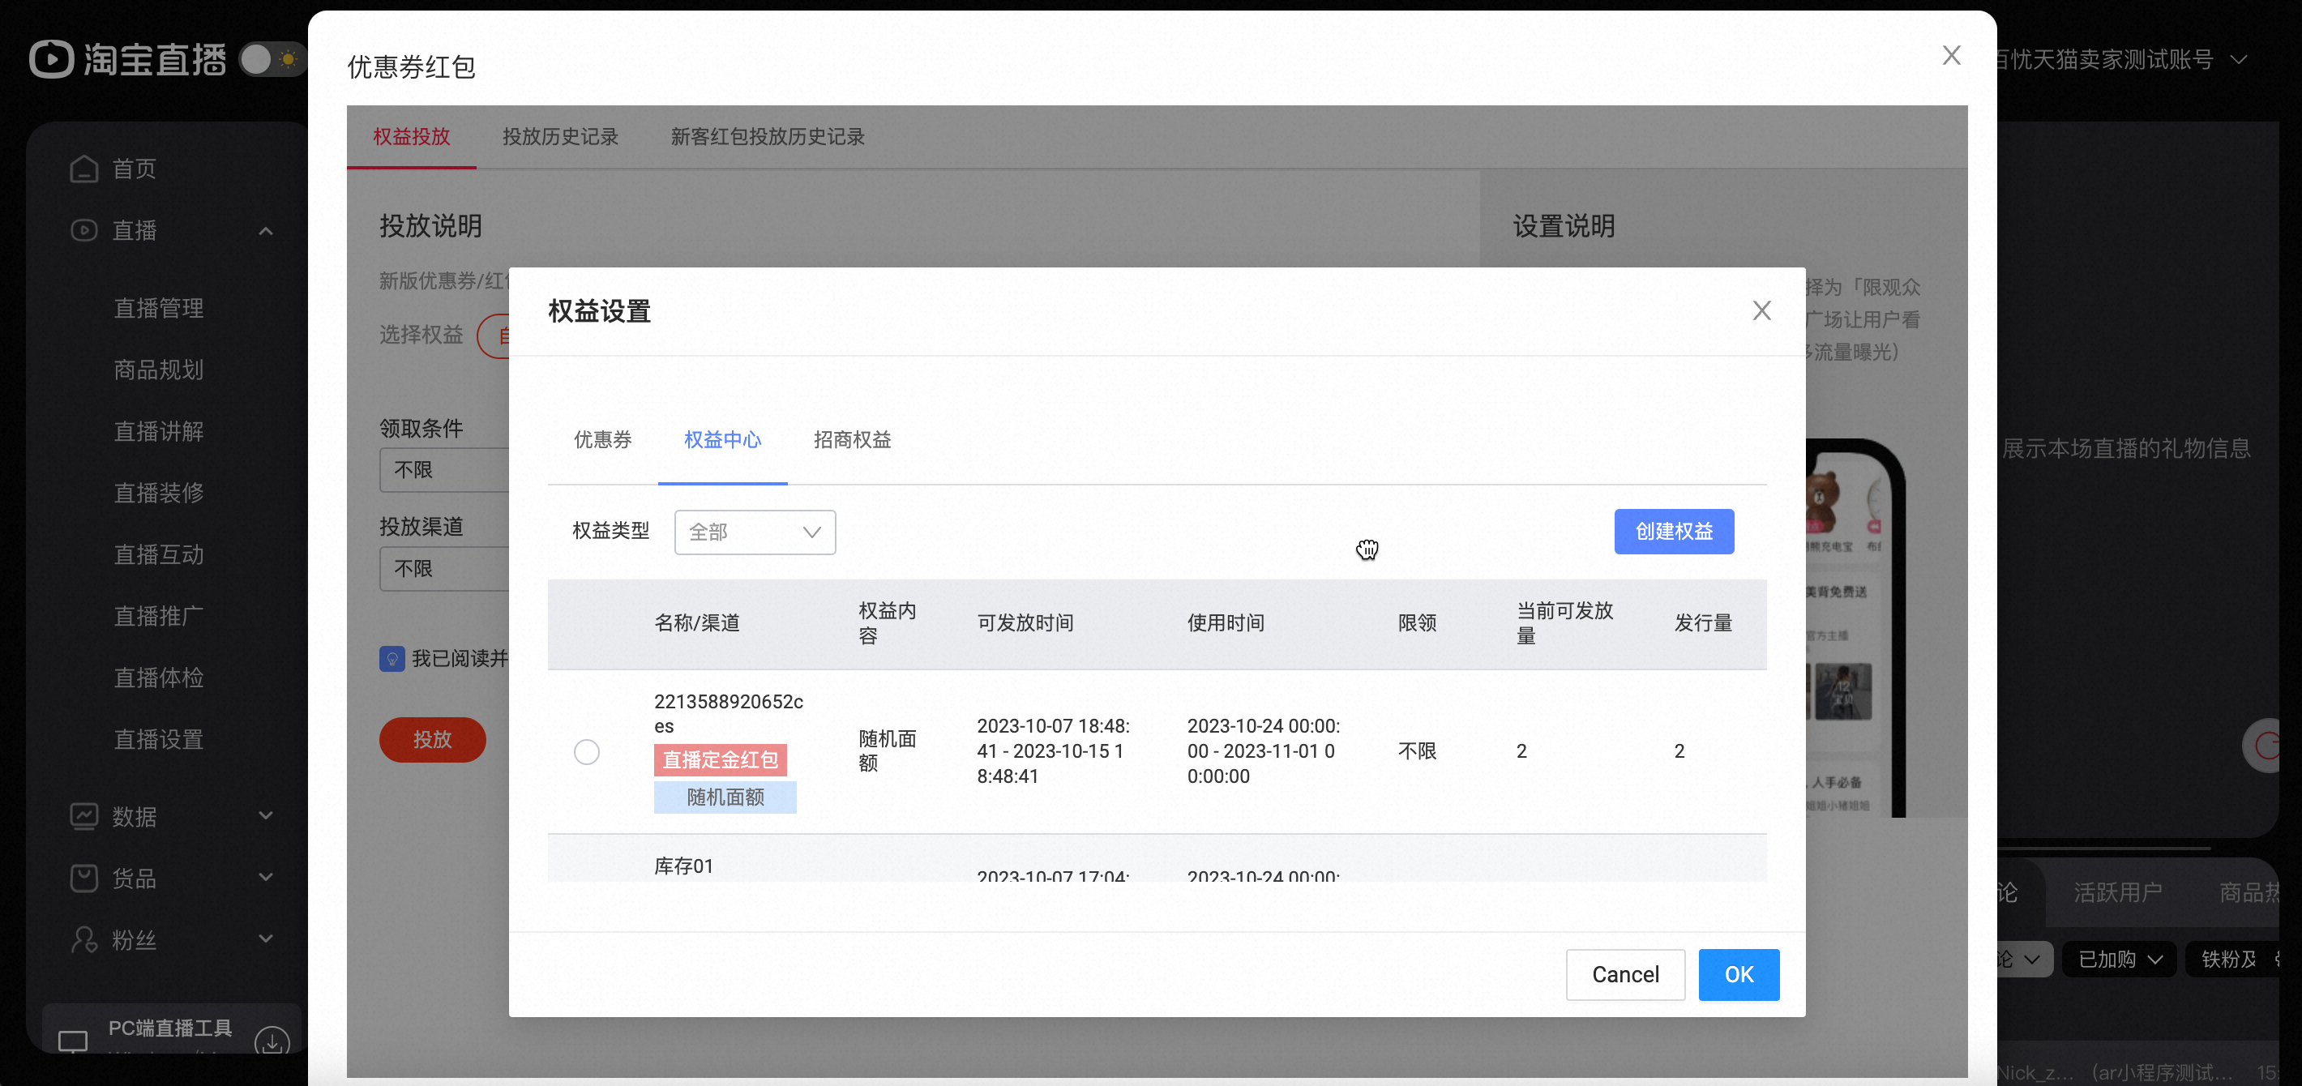Close the 权益设置 dialog
2302x1086 pixels.
(x=1761, y=310)
